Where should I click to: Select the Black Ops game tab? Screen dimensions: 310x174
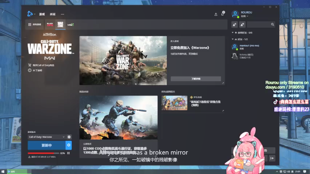(x=50, y=24)
